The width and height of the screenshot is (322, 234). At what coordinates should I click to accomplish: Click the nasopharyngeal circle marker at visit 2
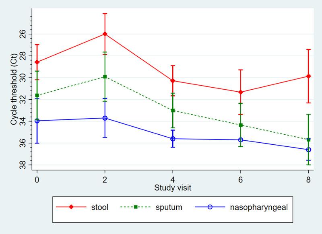click(x=105, y=118)
